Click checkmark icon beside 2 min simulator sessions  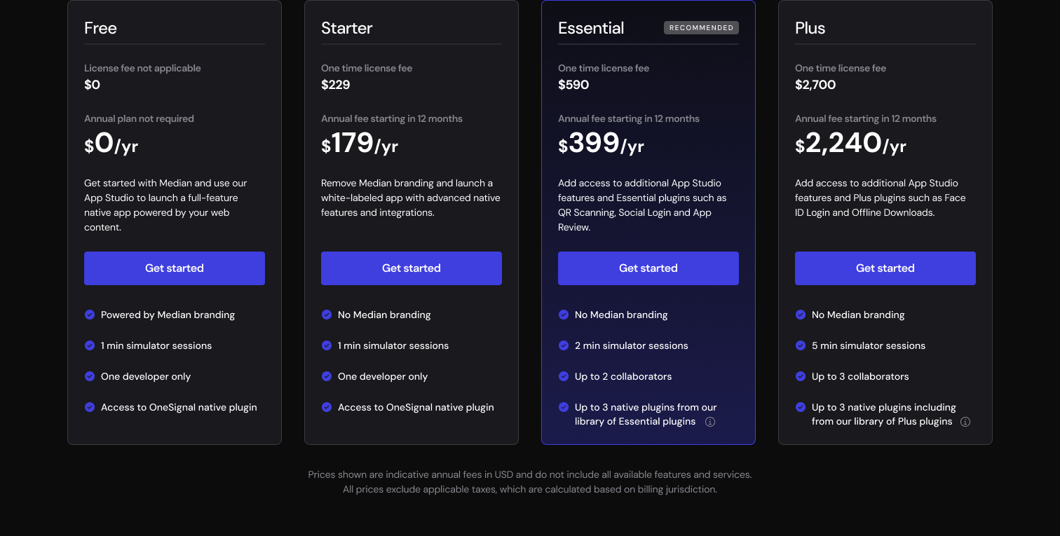coord(564,345)
